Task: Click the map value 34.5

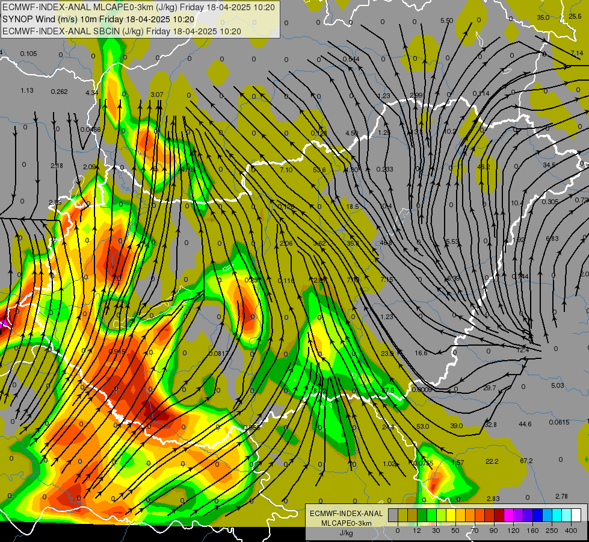Action: [x=549, y=165]
